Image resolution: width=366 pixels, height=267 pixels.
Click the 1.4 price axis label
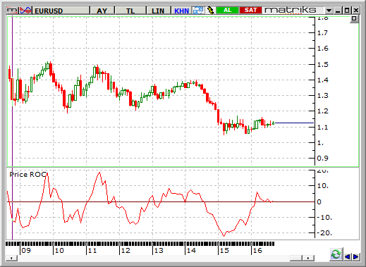click(x=323, y=80)
